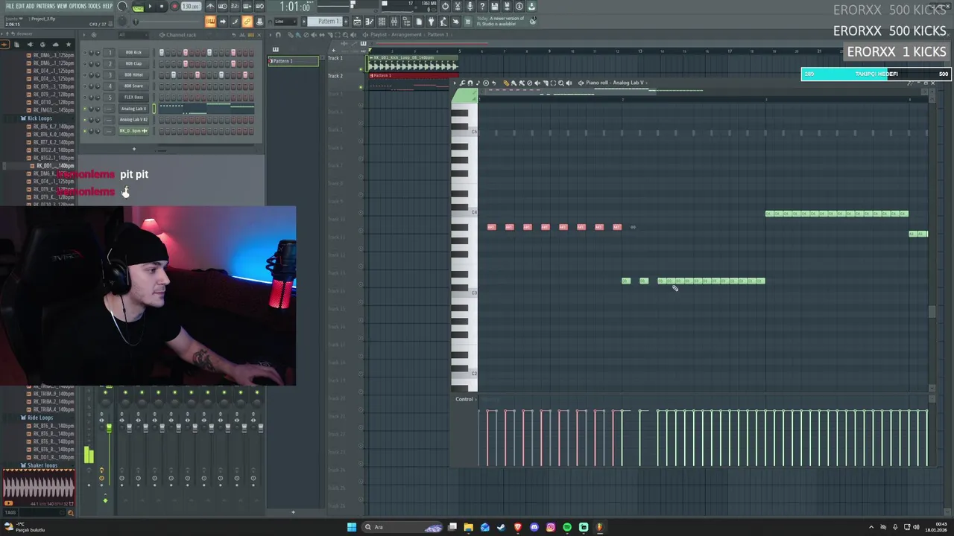Open the mixer view icon in toolbar
Viewport: 954px width, 536px height.
point(394,22)
